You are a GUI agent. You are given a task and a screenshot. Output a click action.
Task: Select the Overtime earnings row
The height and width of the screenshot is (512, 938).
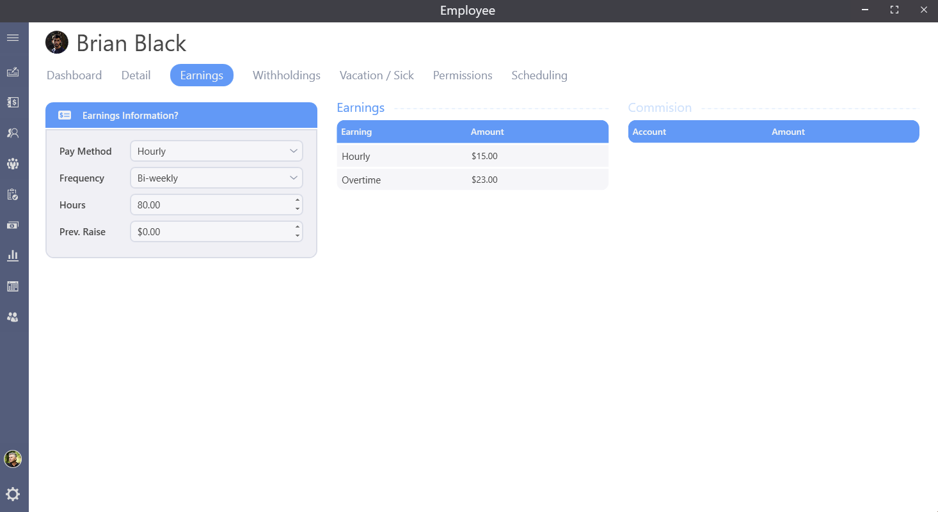472,180
